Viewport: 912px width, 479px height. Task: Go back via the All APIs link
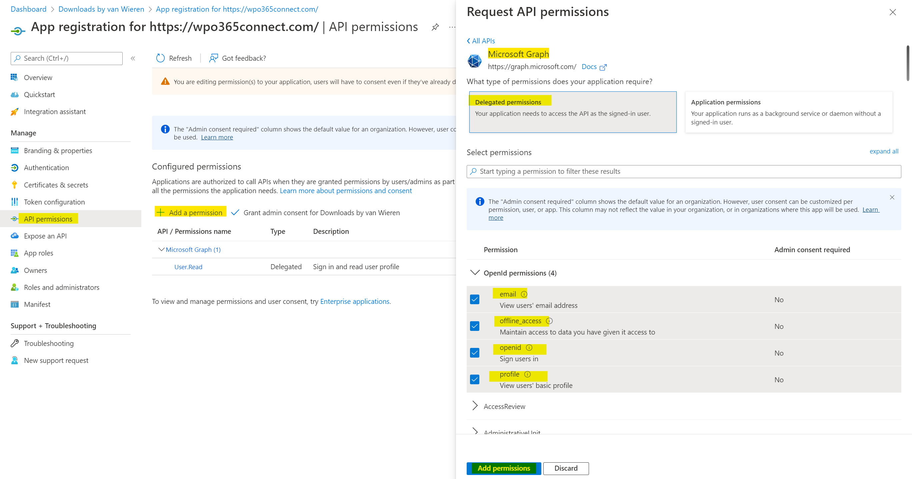[x=481, y=41]
